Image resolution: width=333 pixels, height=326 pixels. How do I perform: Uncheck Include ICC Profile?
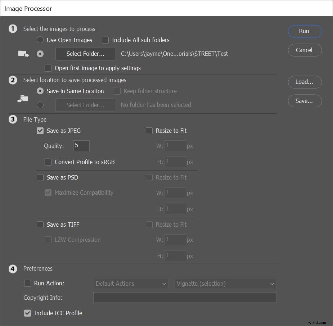(28, 313)
